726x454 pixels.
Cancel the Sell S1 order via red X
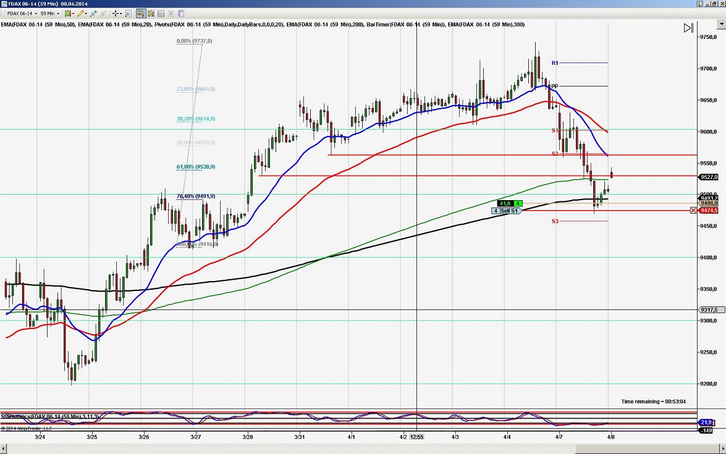693,210
